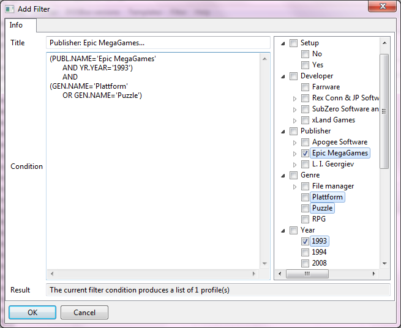The height and width of the screenshot is (328, 401).
Task: Click the condition box scroll left arrow
Action: (x=52, y=274)
